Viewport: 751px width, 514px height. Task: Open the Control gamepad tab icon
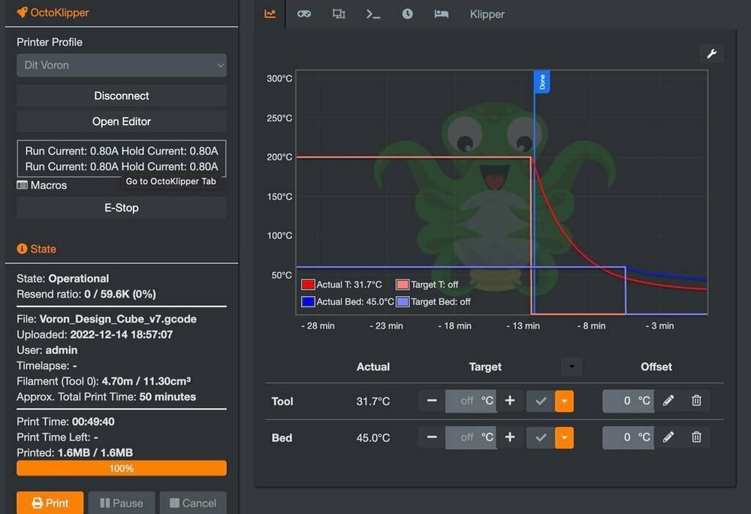click(304, 14)
